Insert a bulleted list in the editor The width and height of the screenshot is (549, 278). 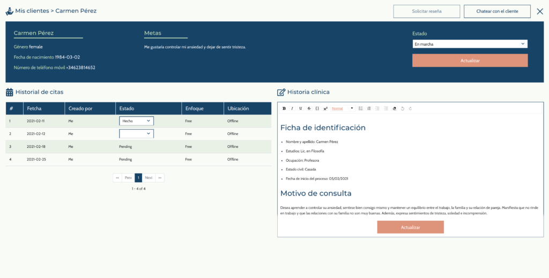[360, 108]
